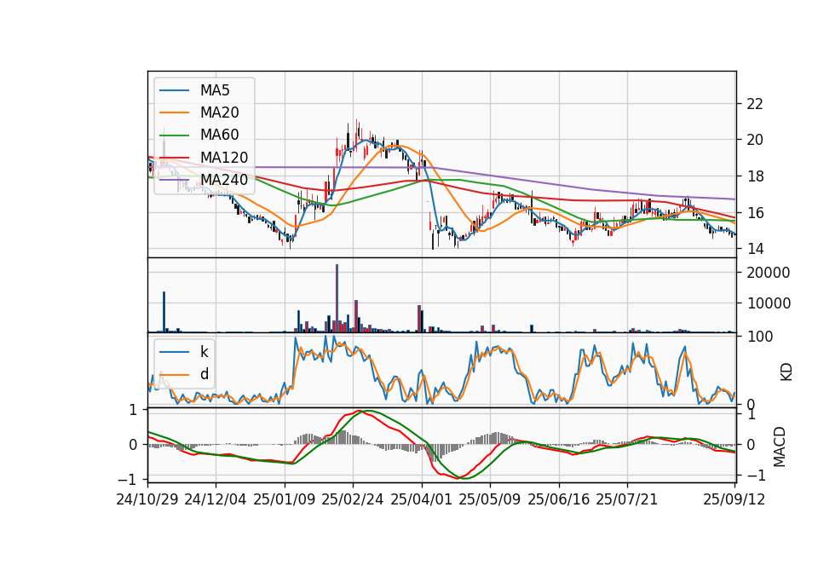This screenshot has width=818, height=588.
Task: Click the MA5 legend entry
Action: [x=194, y=90]
